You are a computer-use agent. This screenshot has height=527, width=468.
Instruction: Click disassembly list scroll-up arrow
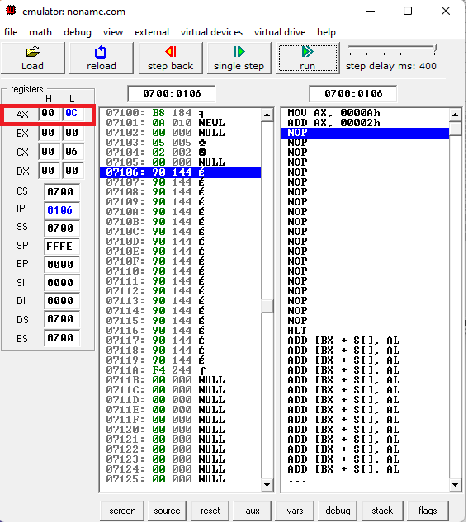click(x=455, y=115)
